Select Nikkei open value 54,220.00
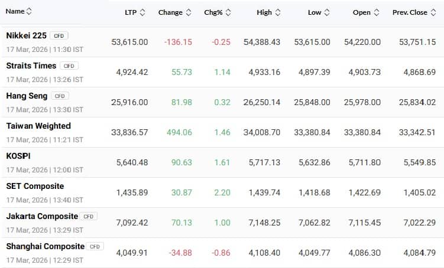Image resolution: width=444 pixels, height=268 pixels. coord(362,42)
